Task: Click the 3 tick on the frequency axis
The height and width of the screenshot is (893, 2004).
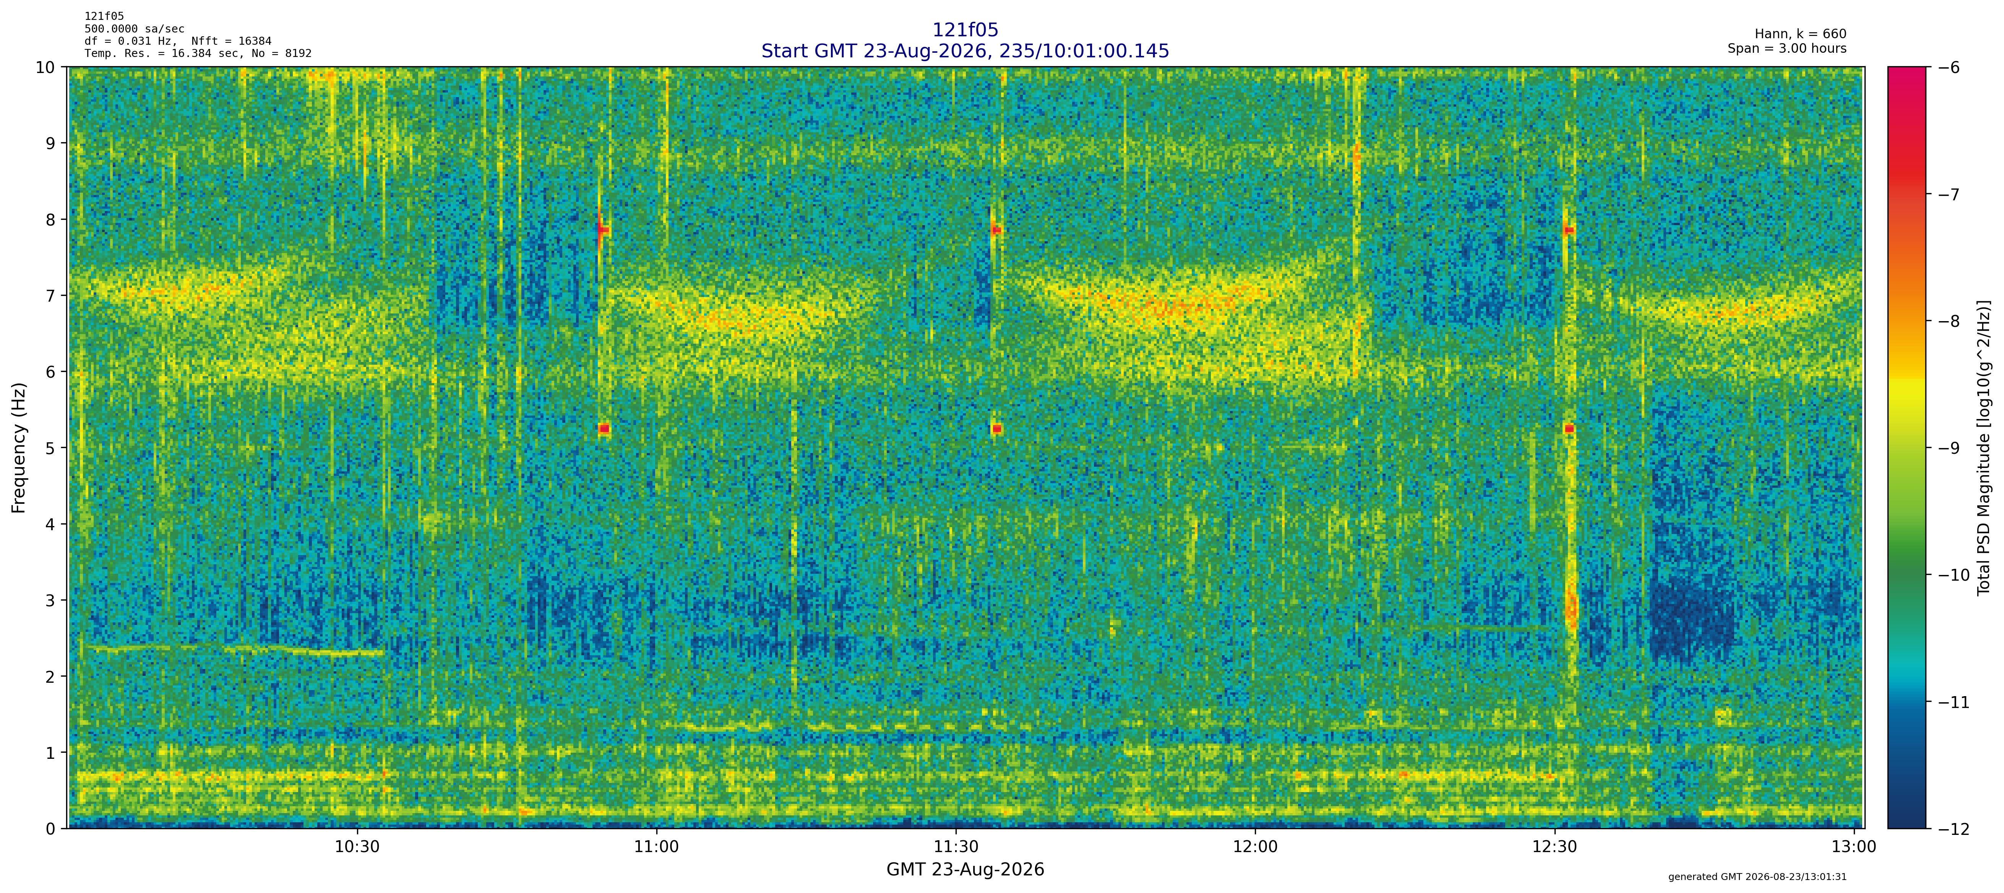Action: [51, 601]
